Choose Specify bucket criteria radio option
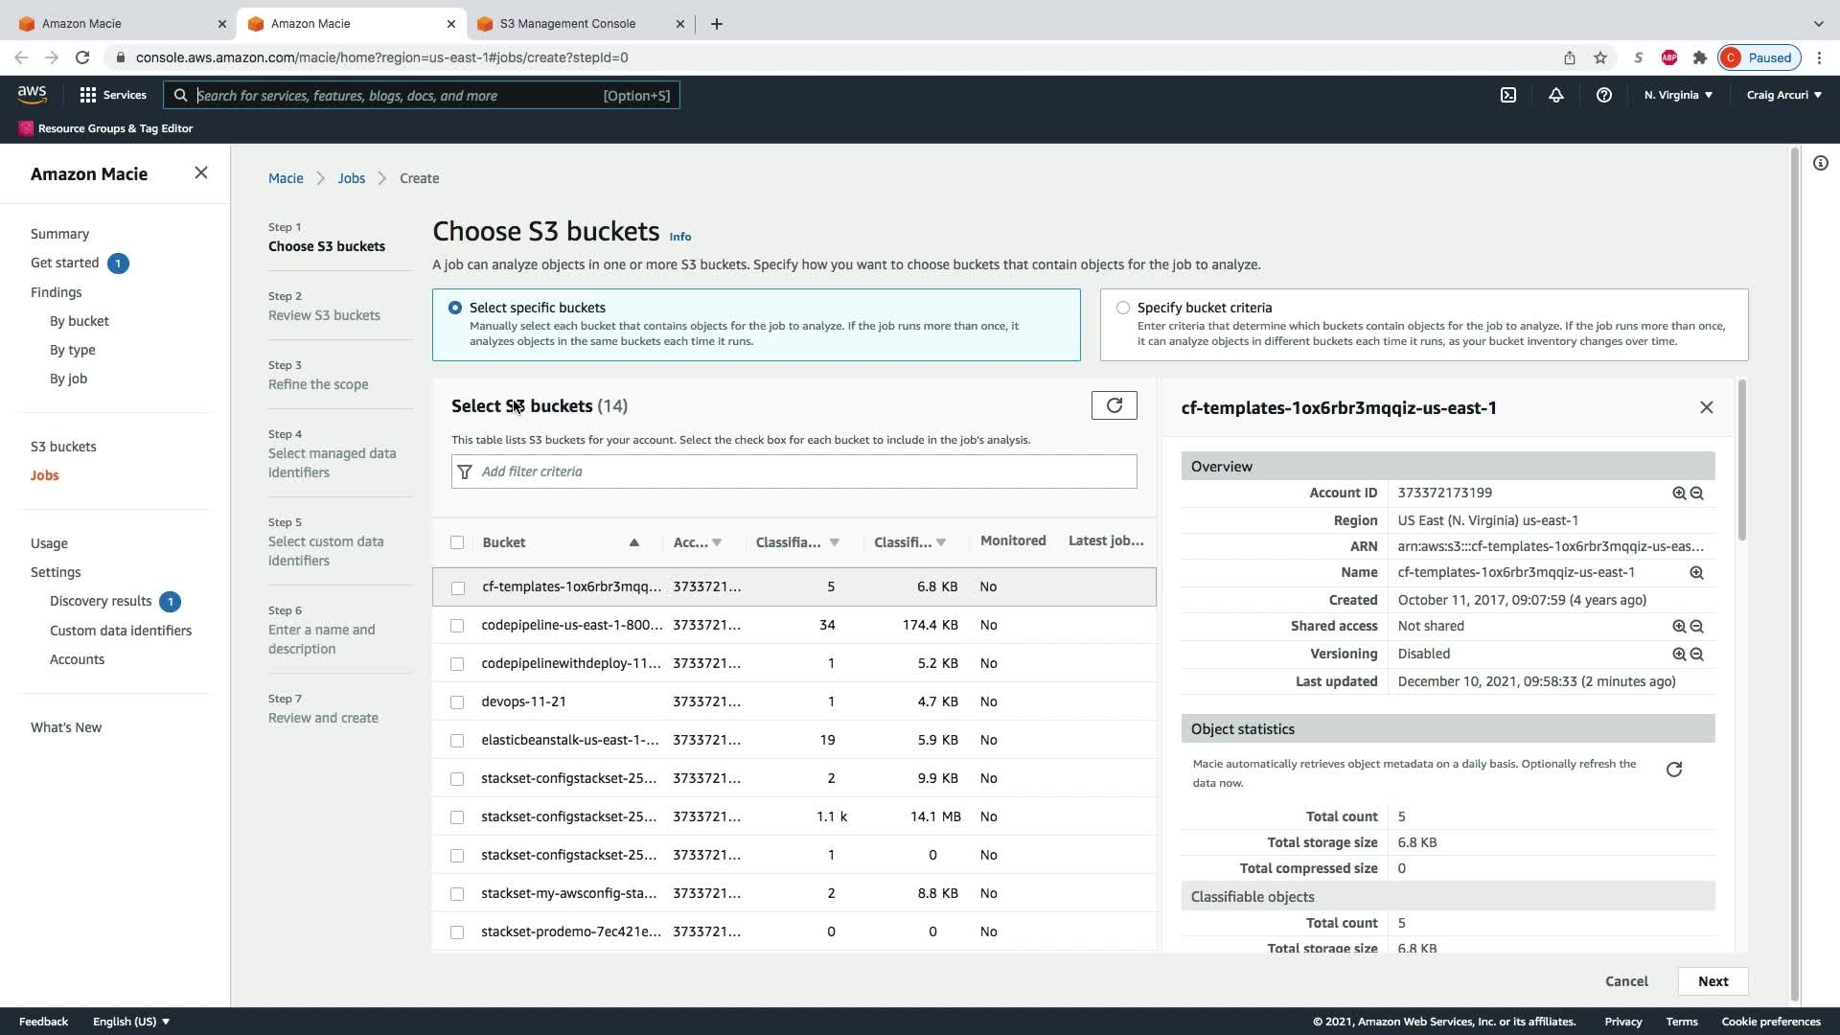This screenshot has width=1840, height=1035. (1122, 308)
